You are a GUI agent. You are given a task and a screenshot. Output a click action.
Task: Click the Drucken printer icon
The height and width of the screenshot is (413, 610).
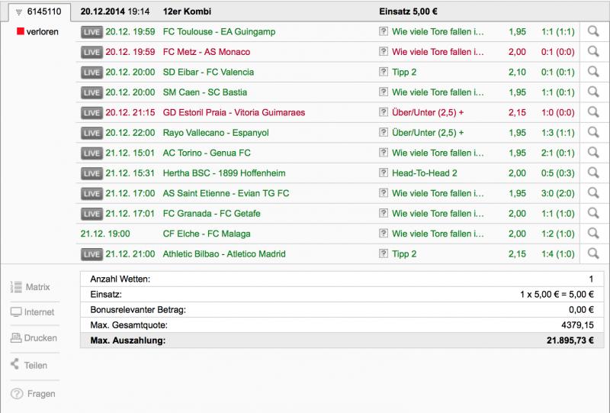pos(16,337)
